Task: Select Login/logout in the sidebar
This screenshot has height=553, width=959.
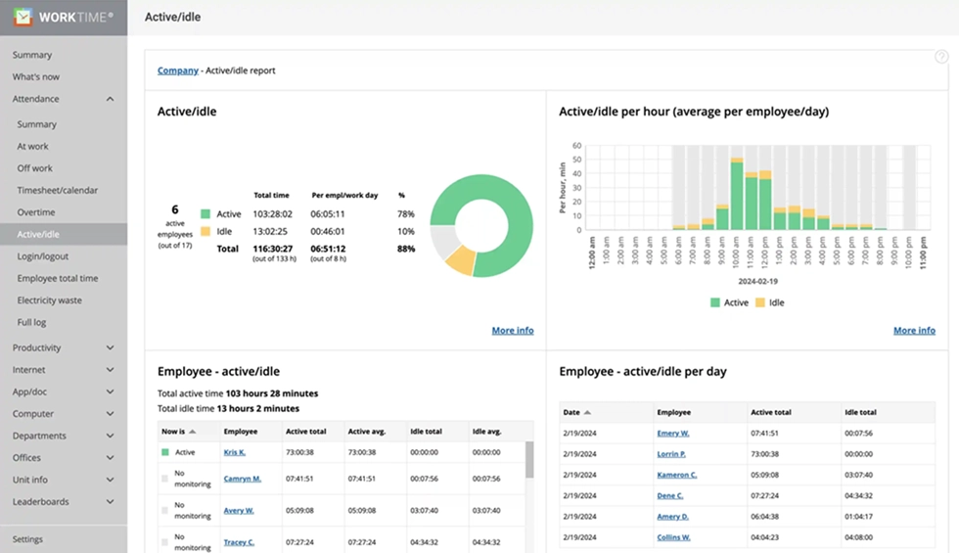Action: (43, 256)
